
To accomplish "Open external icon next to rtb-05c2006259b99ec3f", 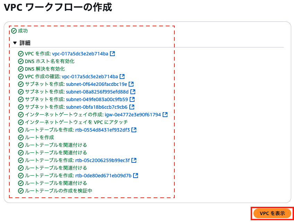I will point(134,160).
